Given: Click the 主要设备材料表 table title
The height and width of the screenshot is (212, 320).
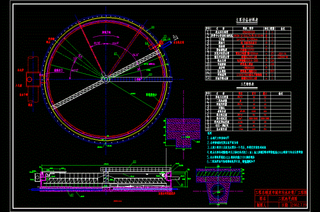Looking at the screenshot, I should (x=247, y=20).
